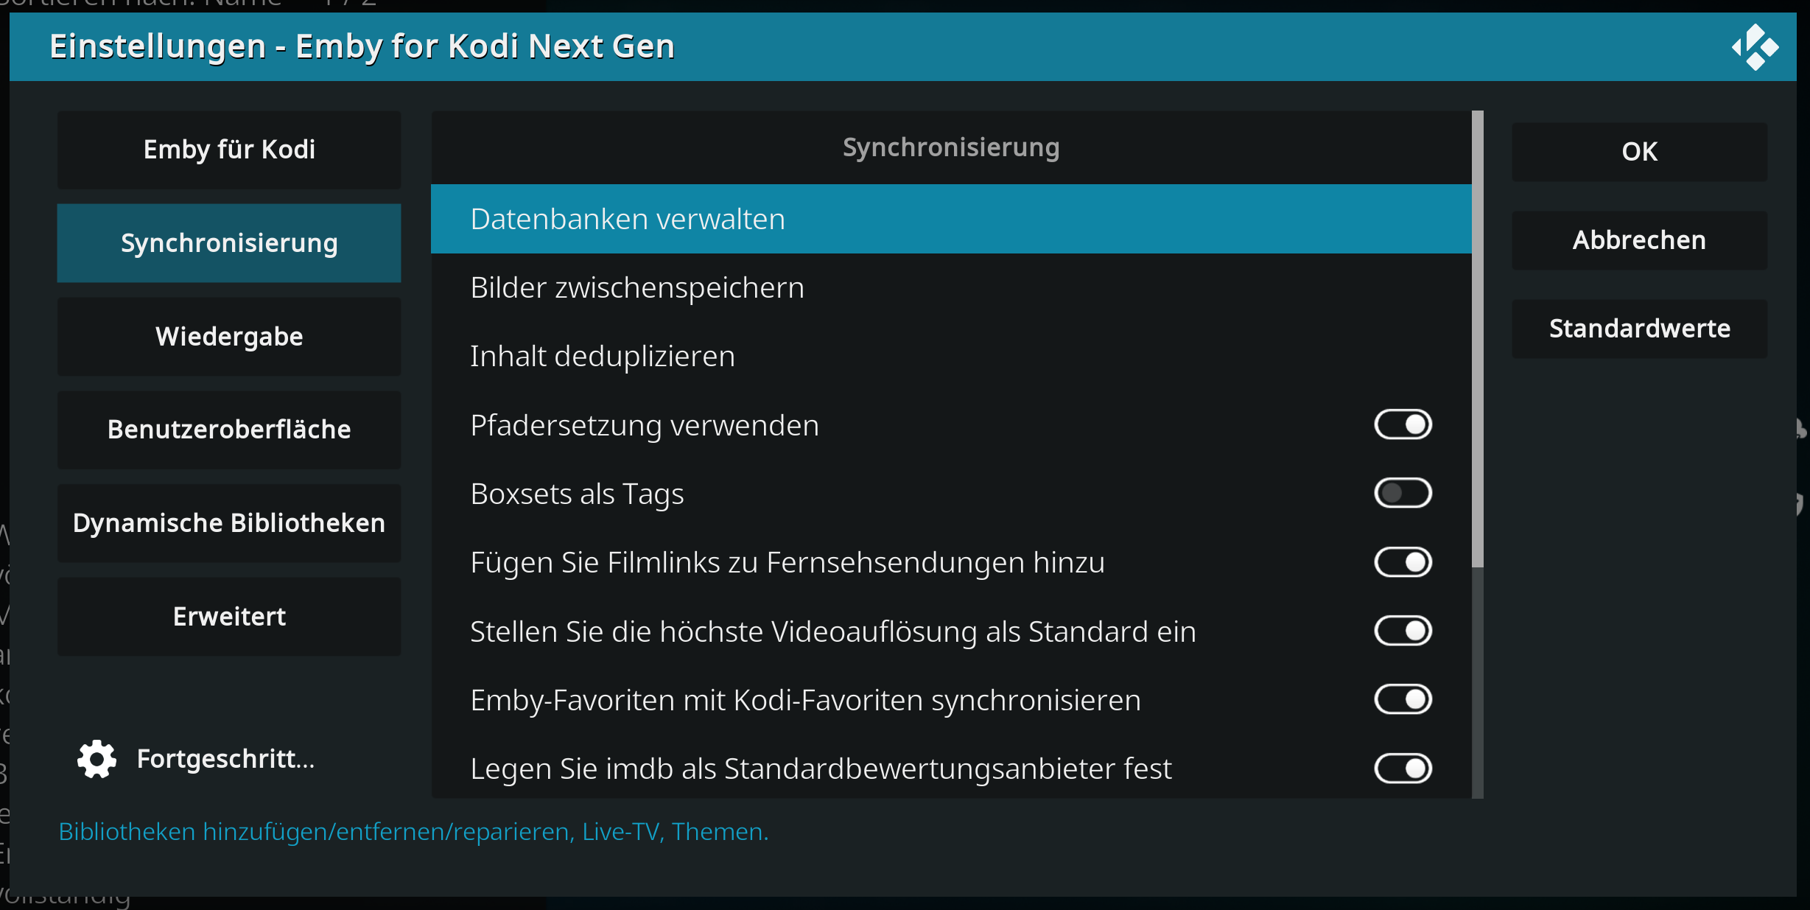Image resolution: width=1810 pixels, height=910 pixels.
Task: Click the Abbrechen button
Action: tap(1639, 240)
